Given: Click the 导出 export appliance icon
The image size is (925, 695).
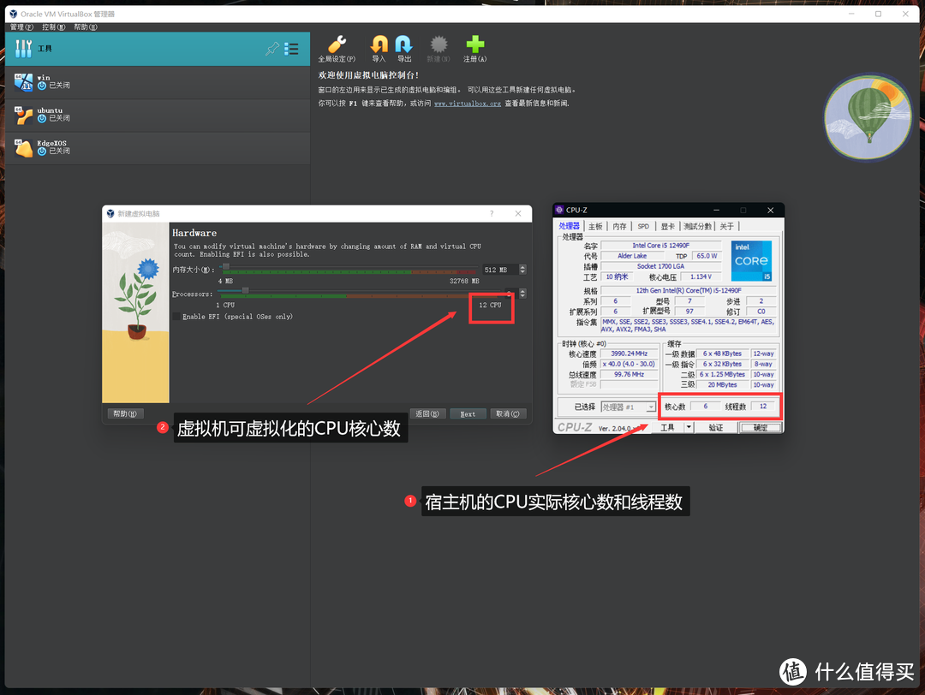Looking at the screenshot, I should click(403, 45).
